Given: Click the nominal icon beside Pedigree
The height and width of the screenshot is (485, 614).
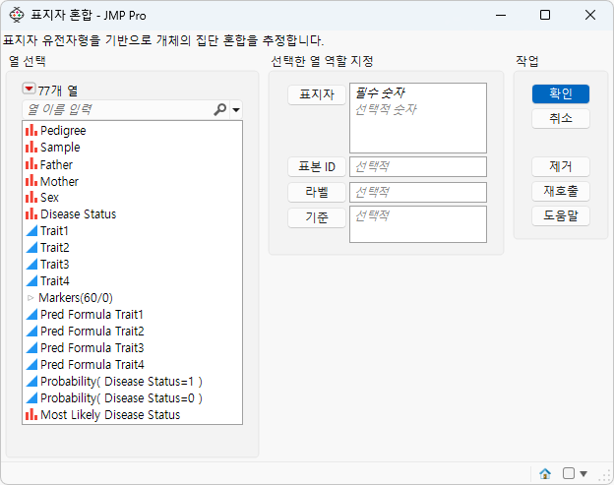Looking at the screenshot, I should tap(31, 131).
